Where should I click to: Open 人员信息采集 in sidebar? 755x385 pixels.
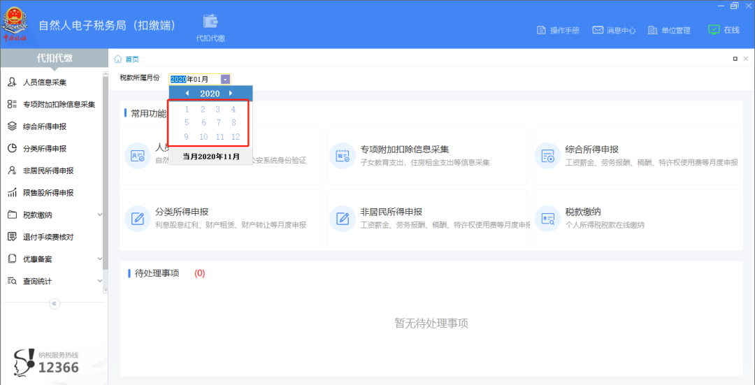point(44,82)
